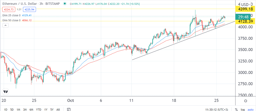The width and height of the screenshot is (256, 111).
Task: Select the 3M time range
Action: (25, 110)
